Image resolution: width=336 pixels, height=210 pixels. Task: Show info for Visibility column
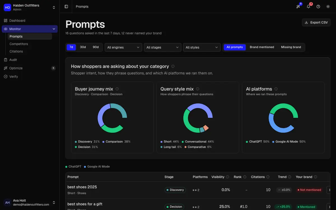click(228, 177)
